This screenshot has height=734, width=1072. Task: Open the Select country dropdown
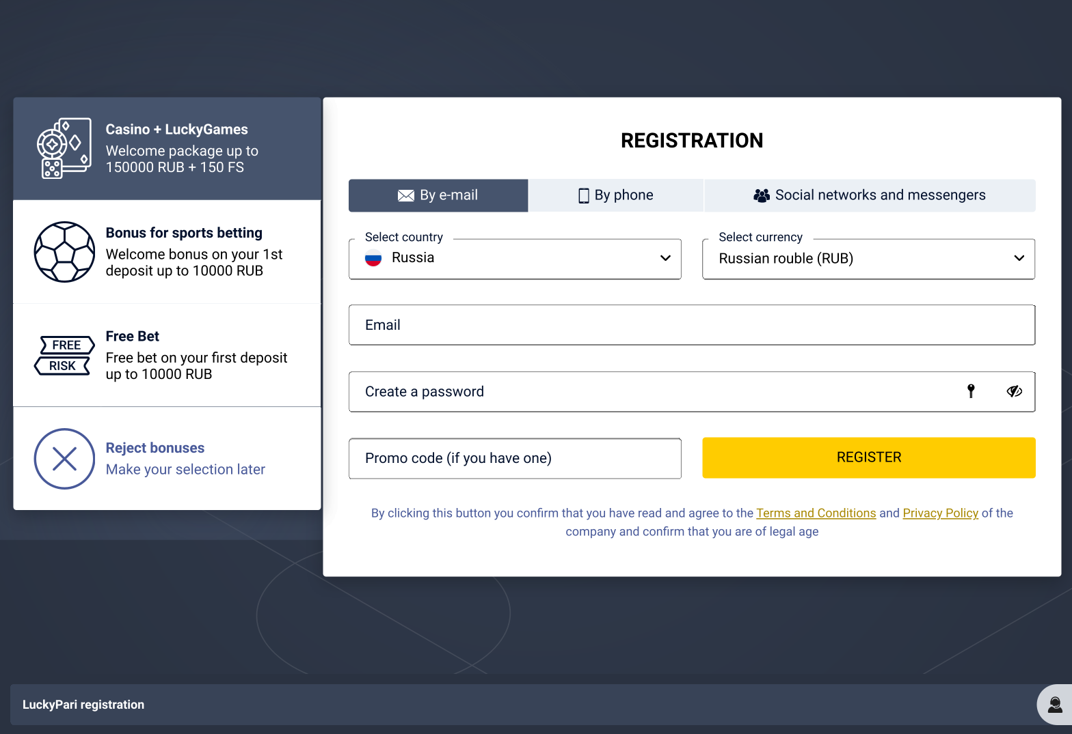515,259
